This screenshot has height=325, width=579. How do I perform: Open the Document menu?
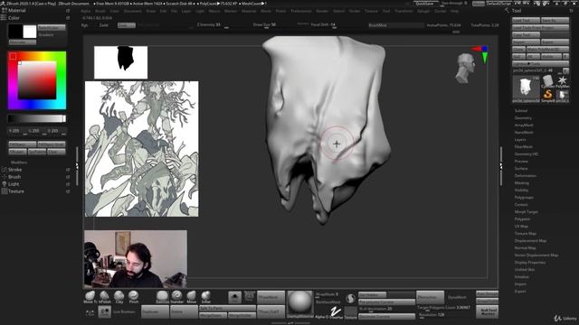pos(133,11)
